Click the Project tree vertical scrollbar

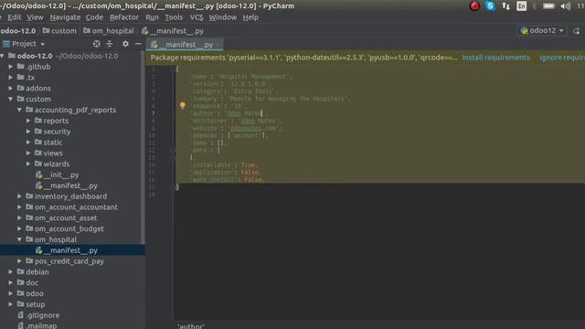pyautogui.click(x=143, y=147)
